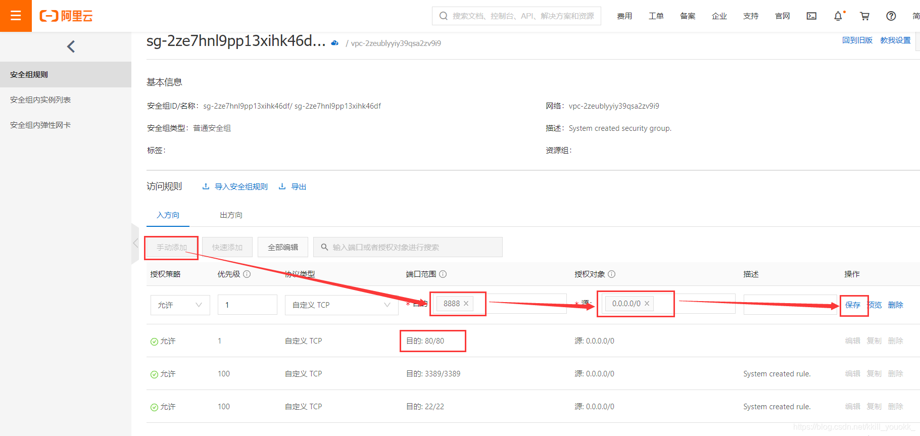Screen dimensions: 920x436
Task: Click 删除 on the 80/80 rule row
Action: 896,341
